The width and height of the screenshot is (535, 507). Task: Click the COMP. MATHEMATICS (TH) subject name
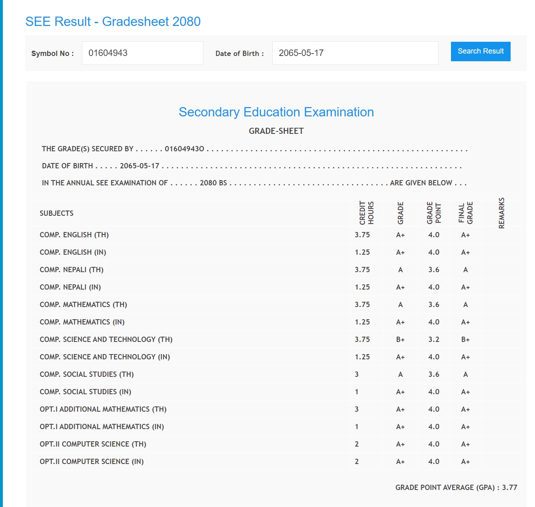83,305
